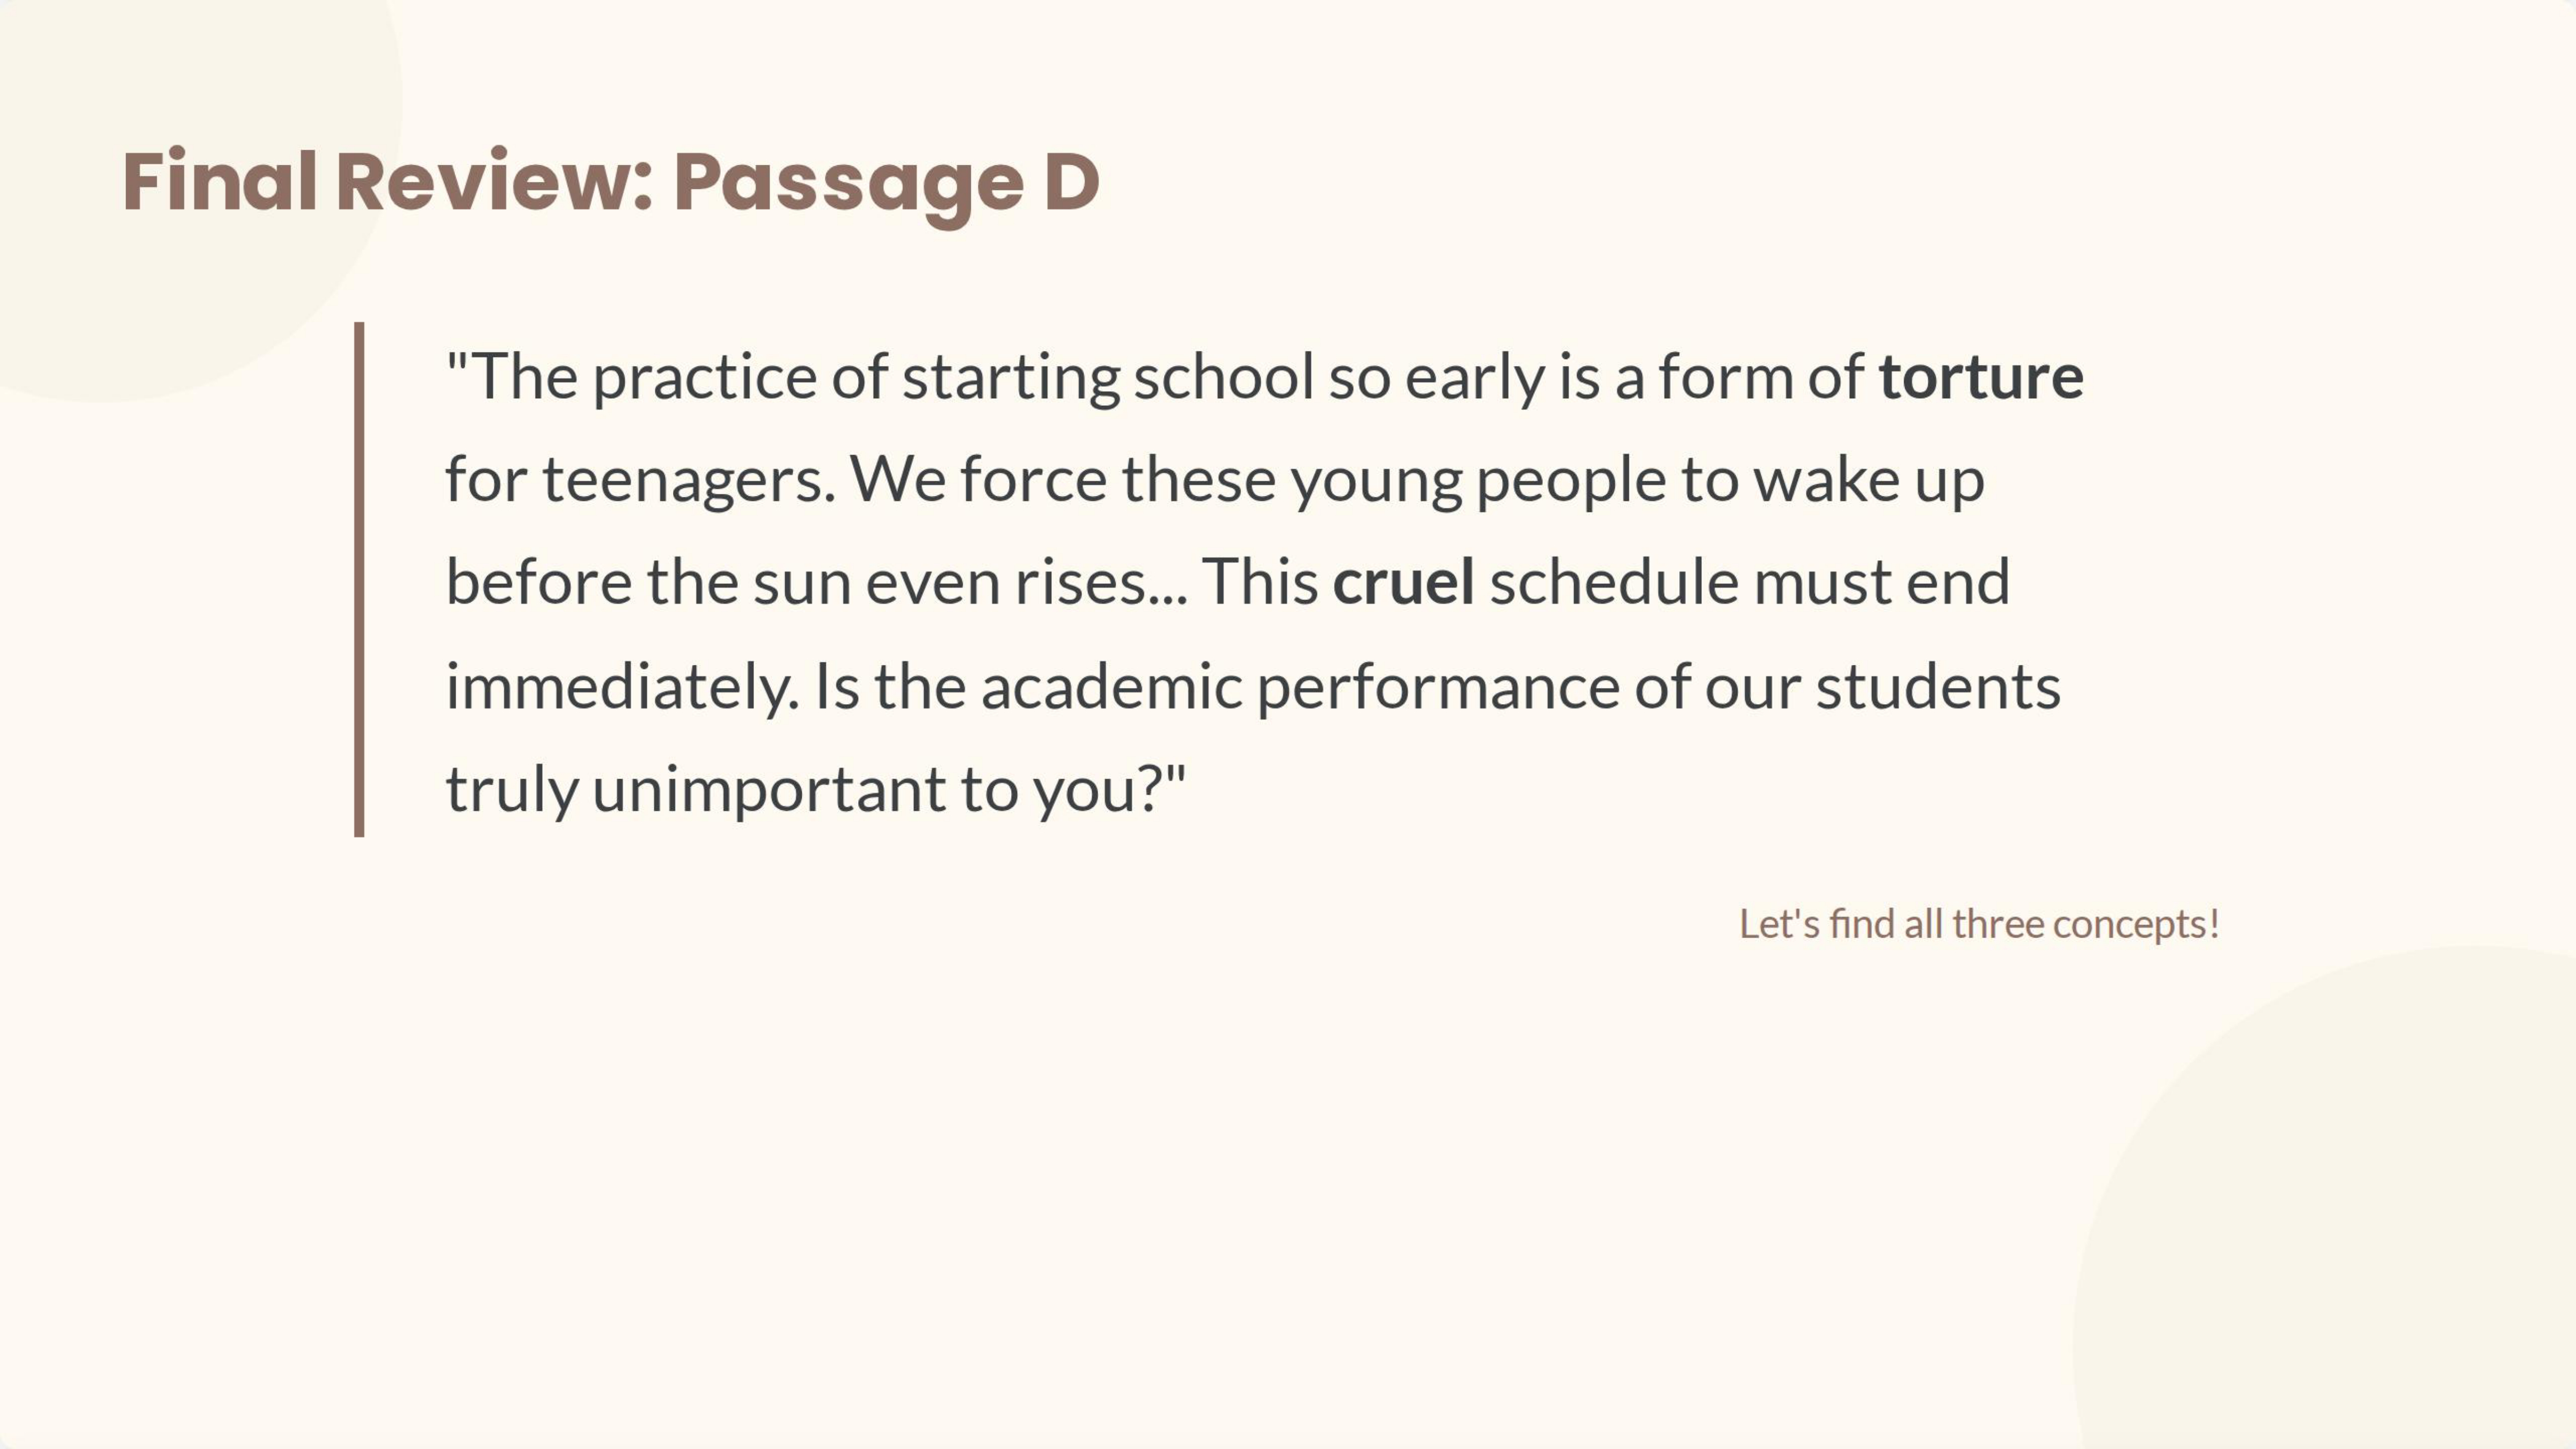Click the word 'teenagers' in the passage
This screenshot has height=1449, width=2576.
pyautogui.click(x=688, y=481)
